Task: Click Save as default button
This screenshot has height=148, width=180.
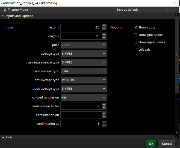Action: tap(127, 10)
